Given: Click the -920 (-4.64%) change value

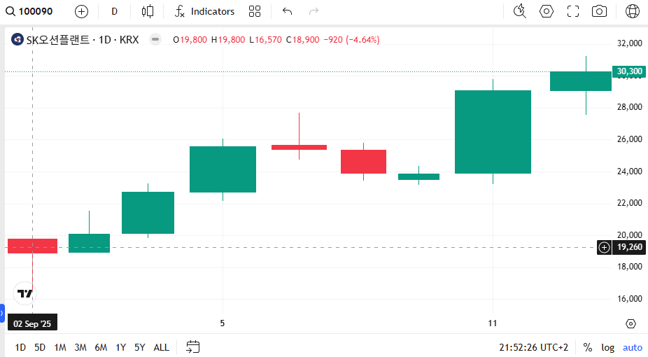Looking at the screenshot, I should [x=351, y=40].
